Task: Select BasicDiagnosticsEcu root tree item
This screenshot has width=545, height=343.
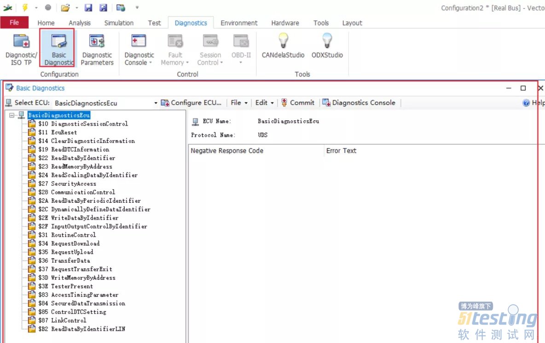Action: (x=59, y=115)
